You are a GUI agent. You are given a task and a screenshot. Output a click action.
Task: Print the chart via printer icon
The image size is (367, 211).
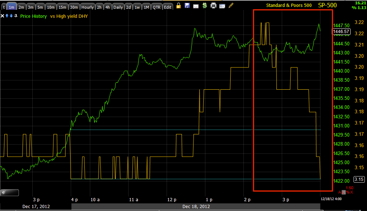[x=214, y=5]
